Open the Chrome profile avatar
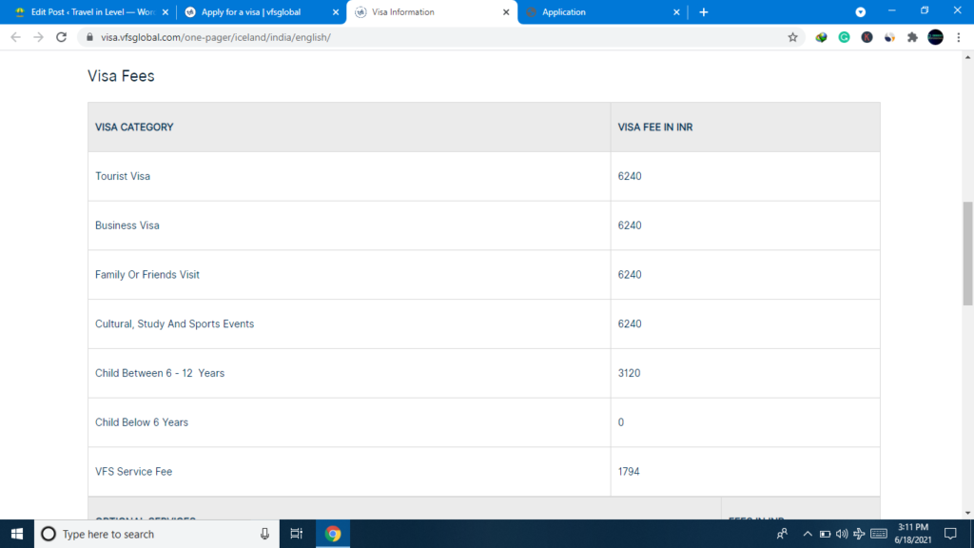 coord(936,37)
